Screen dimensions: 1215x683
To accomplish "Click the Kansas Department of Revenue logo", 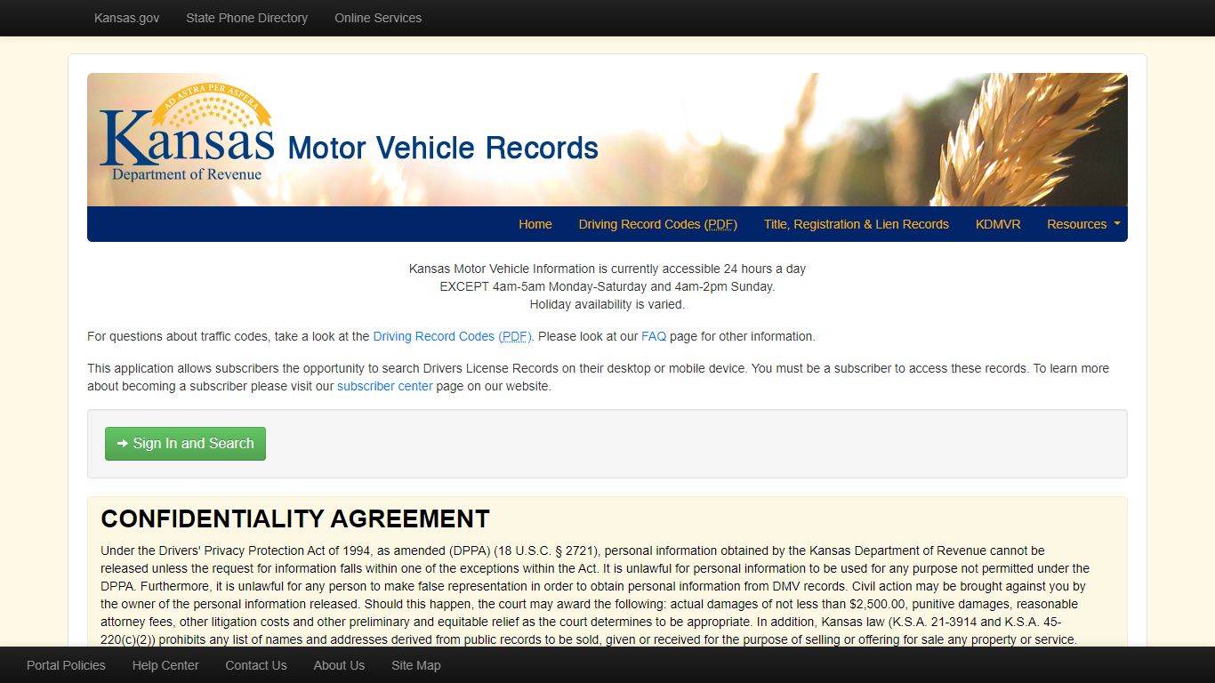I will click(x=187, y=133).
